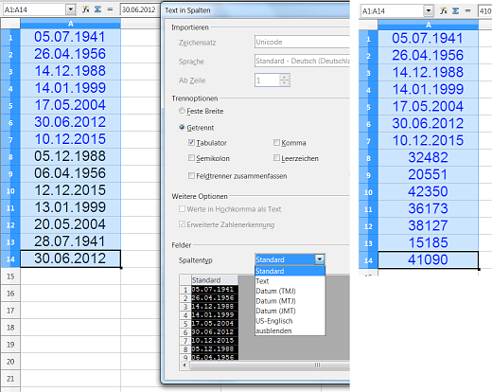
Task: Select cell 15185 in right spreadsheet
Action: [x=428, y=242]
